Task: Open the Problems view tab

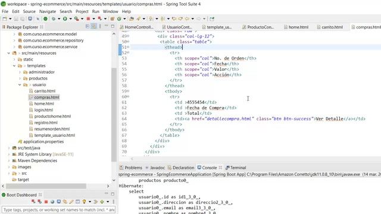Action: tap(131, 168)
